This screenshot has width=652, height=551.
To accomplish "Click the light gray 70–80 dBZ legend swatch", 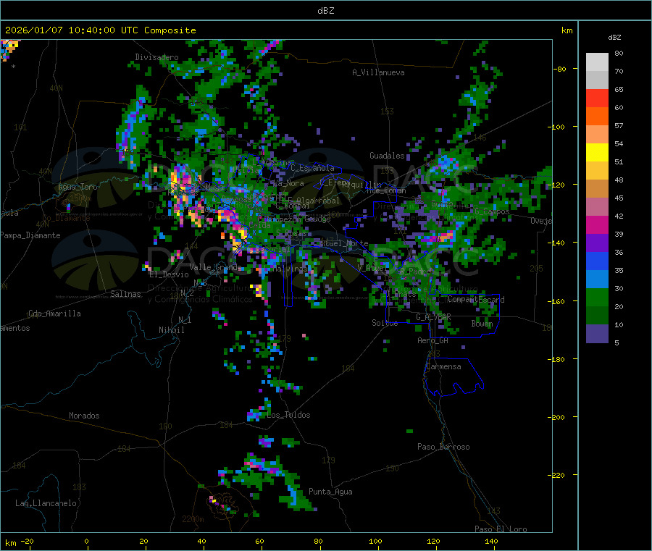I will click(597, 62).
